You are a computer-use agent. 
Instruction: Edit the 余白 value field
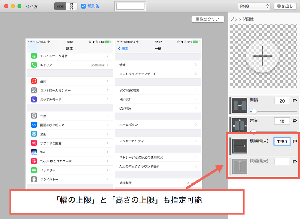click(x=282, y=121)
